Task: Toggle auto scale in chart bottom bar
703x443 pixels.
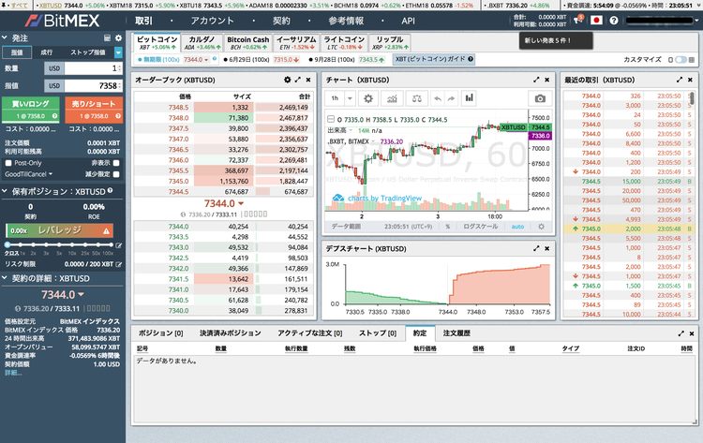Action: tap(517, 227)
